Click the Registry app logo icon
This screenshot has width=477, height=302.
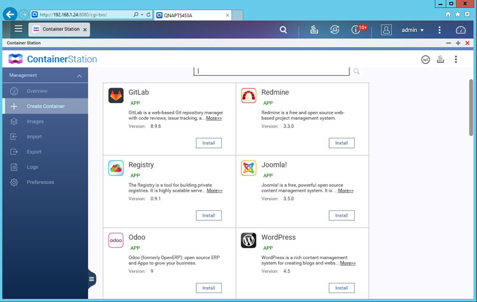coord(116,168)
